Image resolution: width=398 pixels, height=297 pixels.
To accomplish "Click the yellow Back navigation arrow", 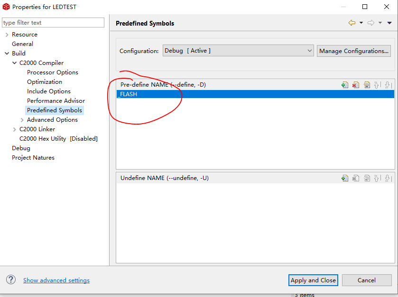I will click(352, 23).
